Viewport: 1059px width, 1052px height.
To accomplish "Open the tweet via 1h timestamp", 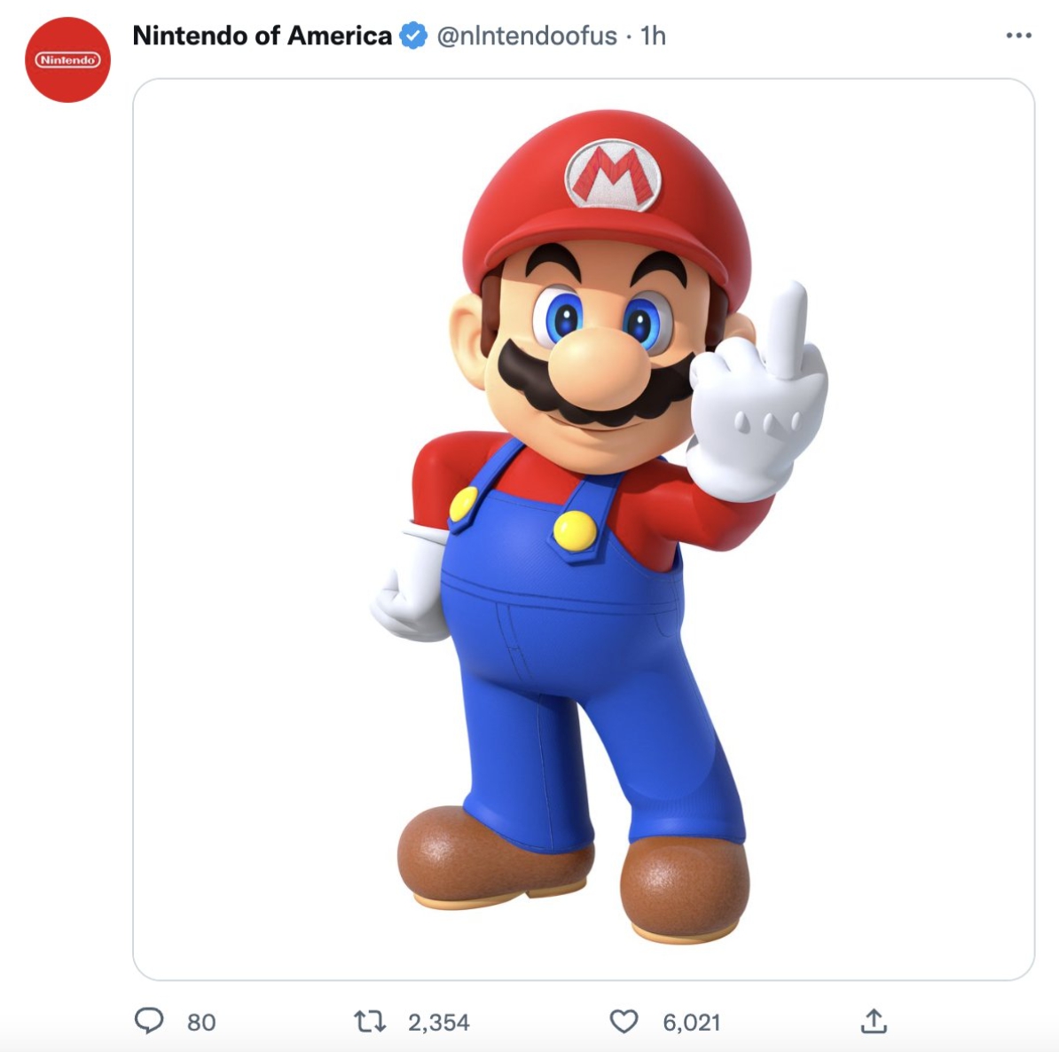I will pyautogui.click(x=653, y=36).
